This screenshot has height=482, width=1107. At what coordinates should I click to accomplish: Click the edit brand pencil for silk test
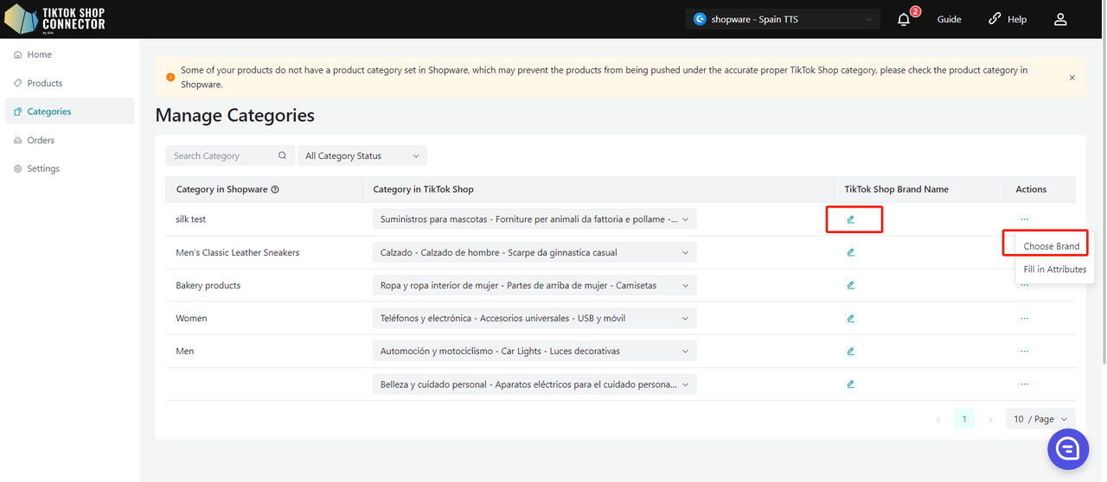click(850, 219)
